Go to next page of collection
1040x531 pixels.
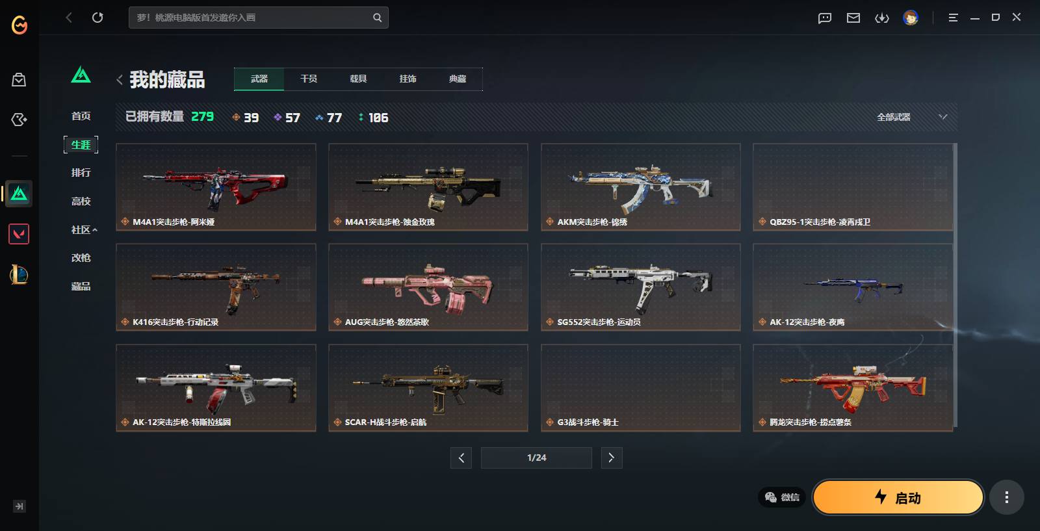pyautogui.click(x=611, y=458)
